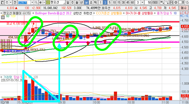Click the interval value box showing 3
The width and height of the screenshot is (189, 104).
(x=138, y=2)
